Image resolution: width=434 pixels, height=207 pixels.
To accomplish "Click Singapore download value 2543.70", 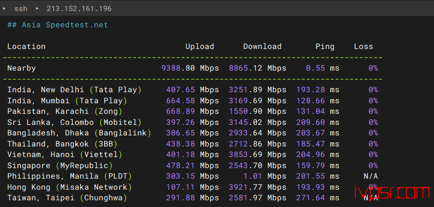I will coord(246,165).
